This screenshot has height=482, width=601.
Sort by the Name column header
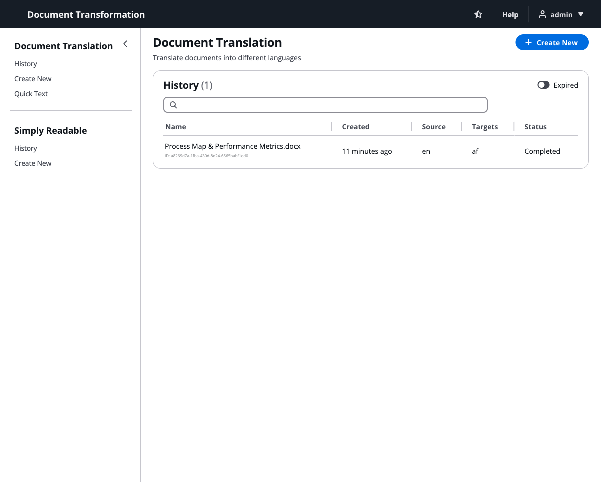click(175, 126)
